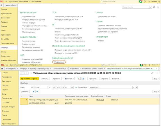Switch to Операции по единому налоговому счету tab
The height and width of the screenshot is (126, 161).
click(x=35, y=69)
